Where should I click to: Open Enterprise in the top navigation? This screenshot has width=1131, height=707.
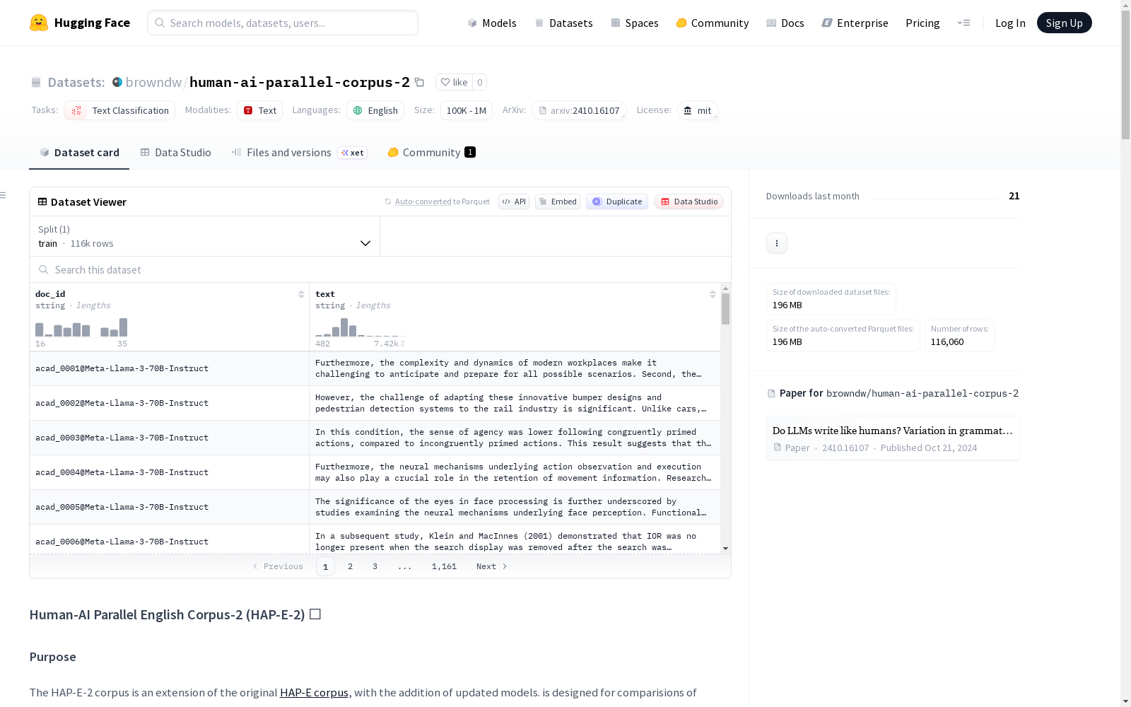click(x=855, y=23)
